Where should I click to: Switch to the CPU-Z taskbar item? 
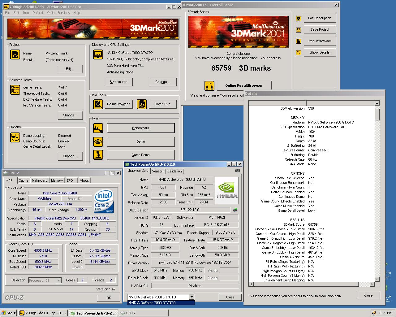143,313
